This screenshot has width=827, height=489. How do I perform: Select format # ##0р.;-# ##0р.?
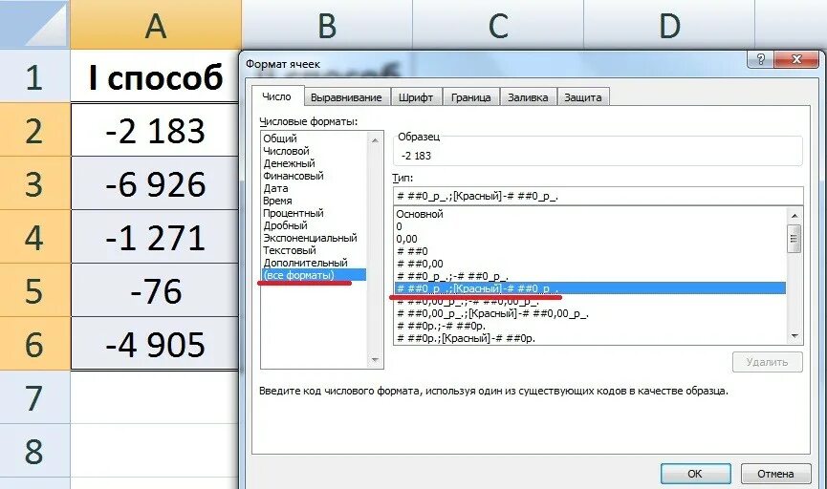pos(590,326)
